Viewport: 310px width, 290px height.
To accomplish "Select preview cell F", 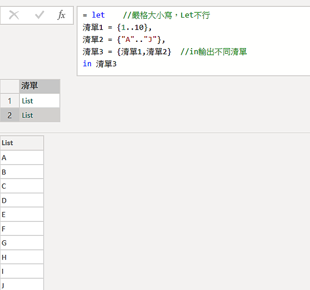I will (x=22, y=228).
